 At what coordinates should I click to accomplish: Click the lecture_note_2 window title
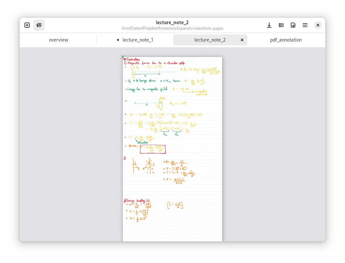tap(172, 23)
